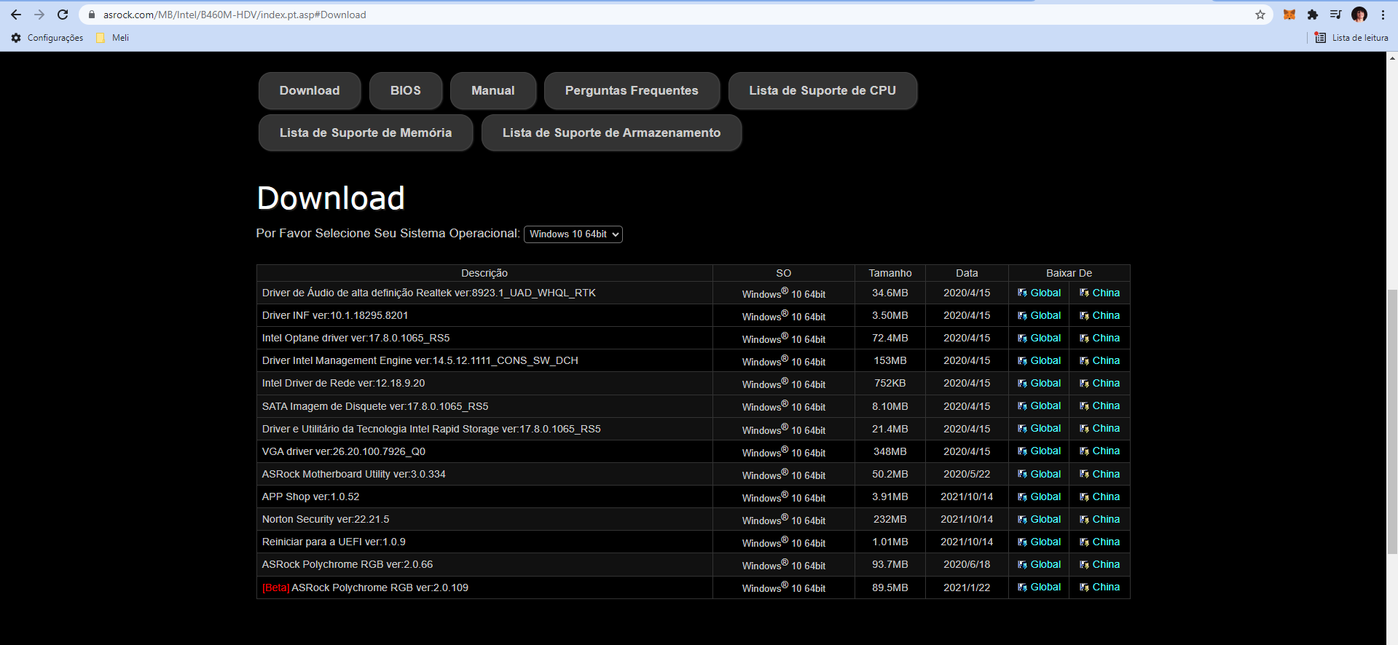
Task: Download VGA driver from Global
Action: 1039,451
